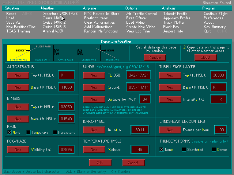Click New for FL 350 winds
The width and height of the screenshot is (234, 175).
94,75
